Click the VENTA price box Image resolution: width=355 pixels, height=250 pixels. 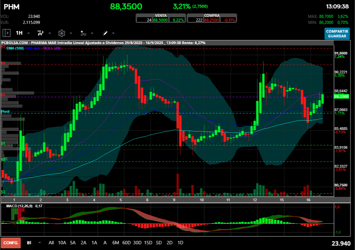point(161,18)
